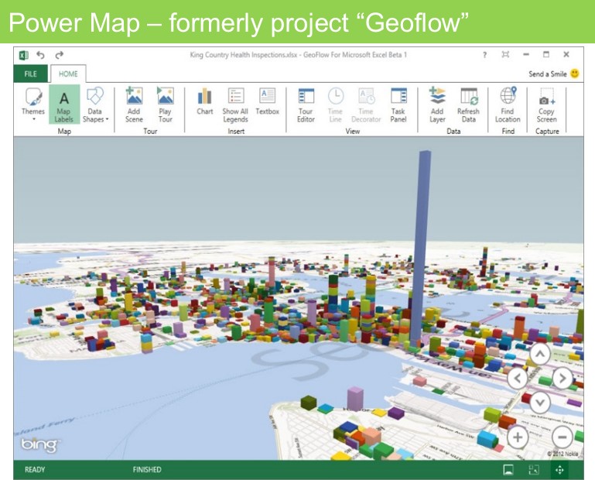The image size is (595, 480).
Task: Start playing the tour
Action: tap(165, 104)
